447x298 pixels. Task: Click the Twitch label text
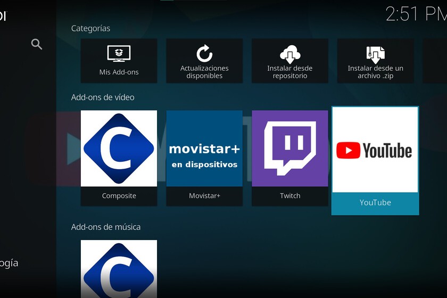click(x=290, y=196)
